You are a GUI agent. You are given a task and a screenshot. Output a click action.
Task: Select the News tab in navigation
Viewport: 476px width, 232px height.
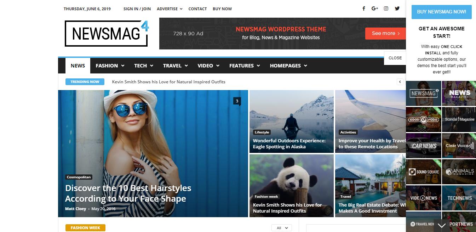coord(78,66)
